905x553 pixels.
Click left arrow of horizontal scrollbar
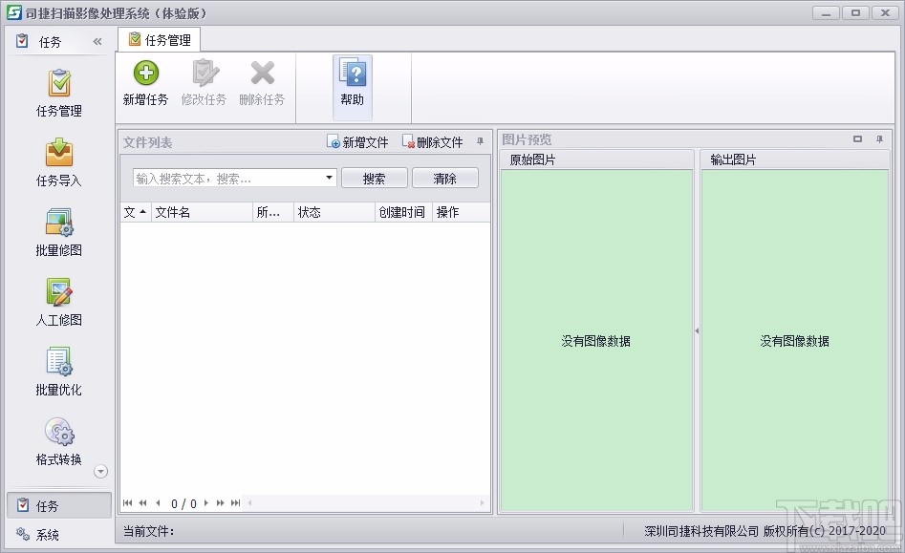click(250, 503)
